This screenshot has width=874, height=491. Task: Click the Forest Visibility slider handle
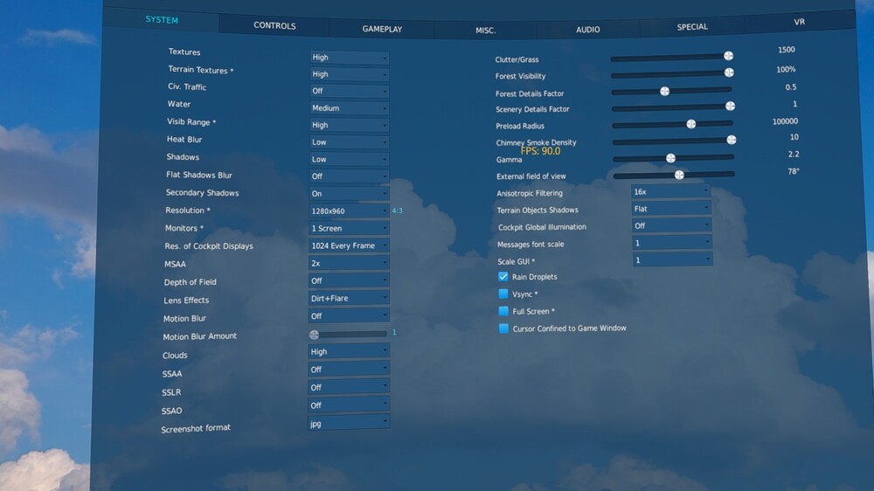pos(729,73)
